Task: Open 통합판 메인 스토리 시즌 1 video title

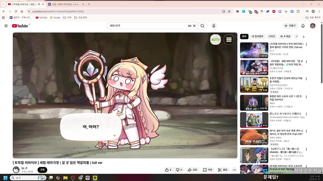Action: click(x=286, y=98)
